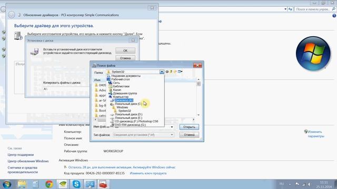Image resolution: width=337 pixels, height=189 pixels.
Task: Select the 0409 folder in file list
Action: [x=101, y=85]
